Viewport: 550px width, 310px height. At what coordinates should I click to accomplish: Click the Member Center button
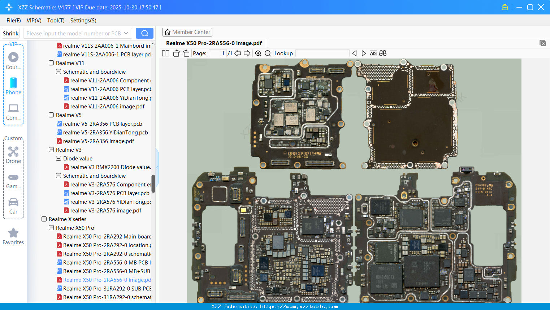[x=187, y=32]
